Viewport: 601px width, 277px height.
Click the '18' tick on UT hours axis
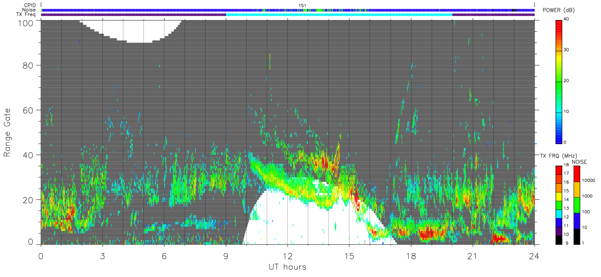pos(411,256)
